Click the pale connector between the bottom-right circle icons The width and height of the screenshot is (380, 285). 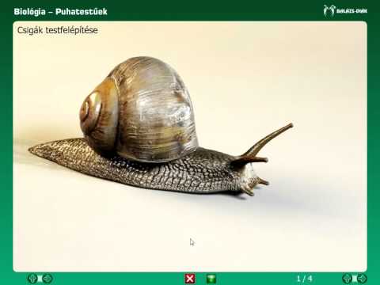tap(355, 278)
